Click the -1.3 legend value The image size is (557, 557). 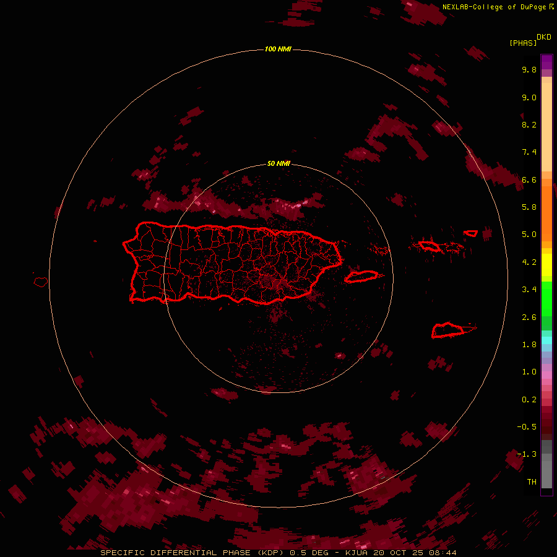click(x=527, y=454)
